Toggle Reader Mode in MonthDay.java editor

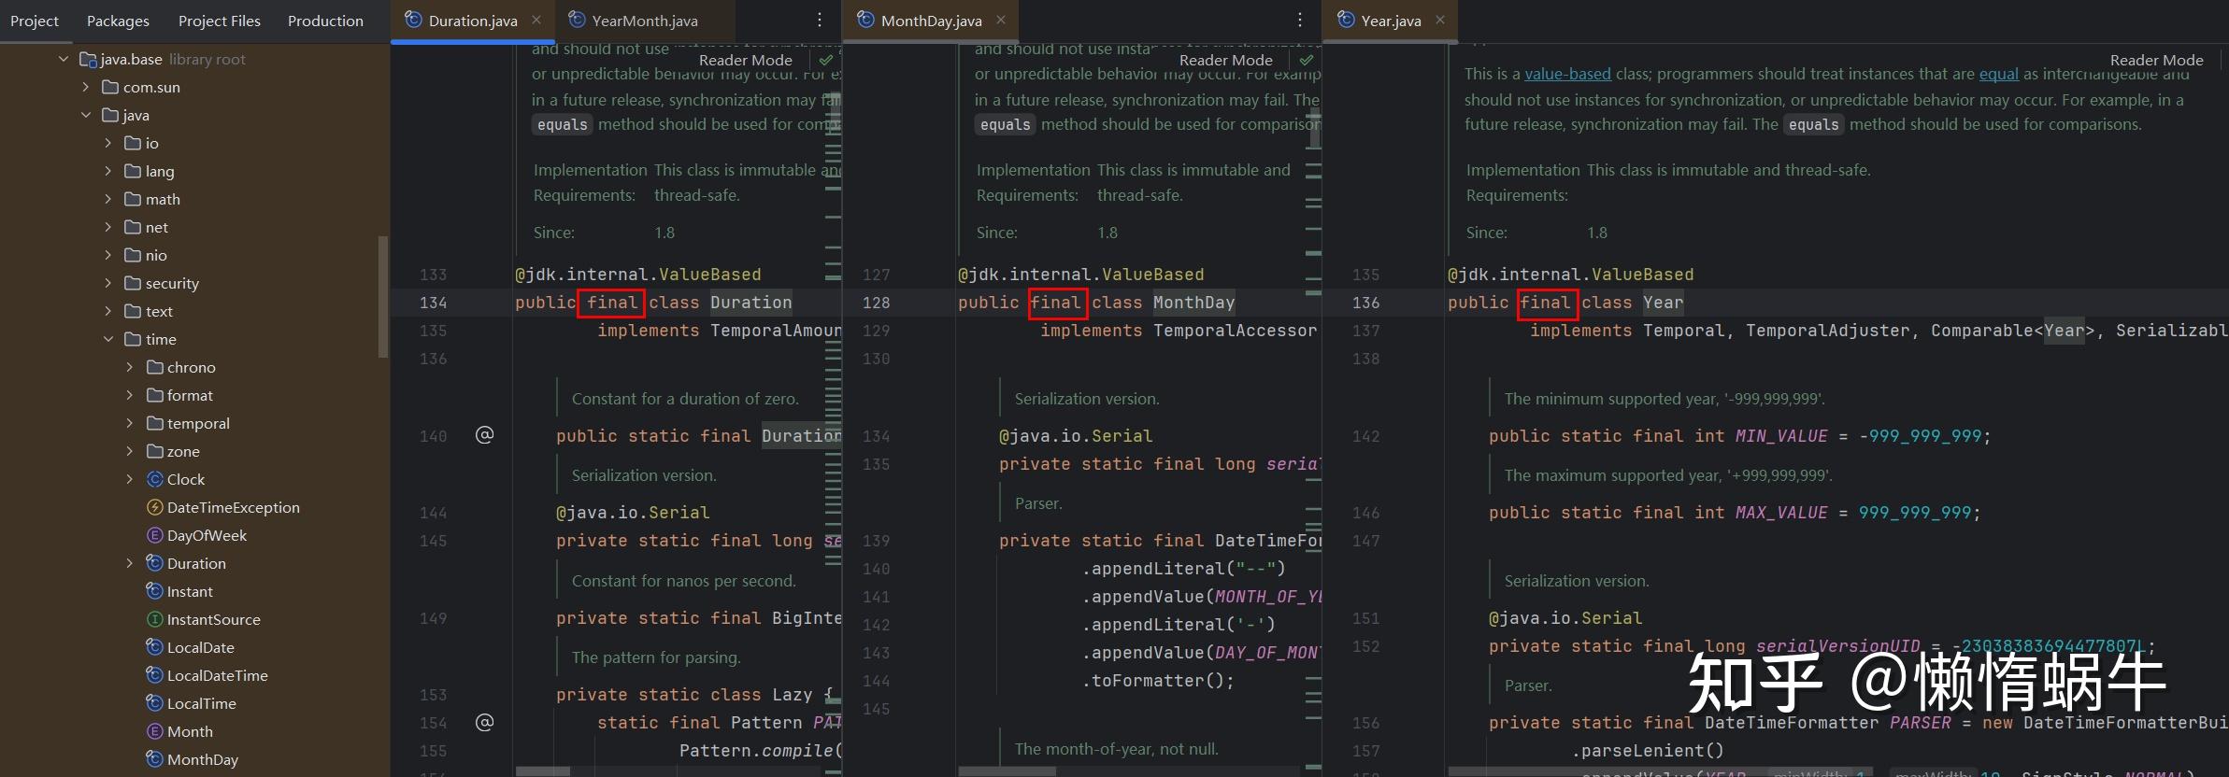[x=1225, y=60]
